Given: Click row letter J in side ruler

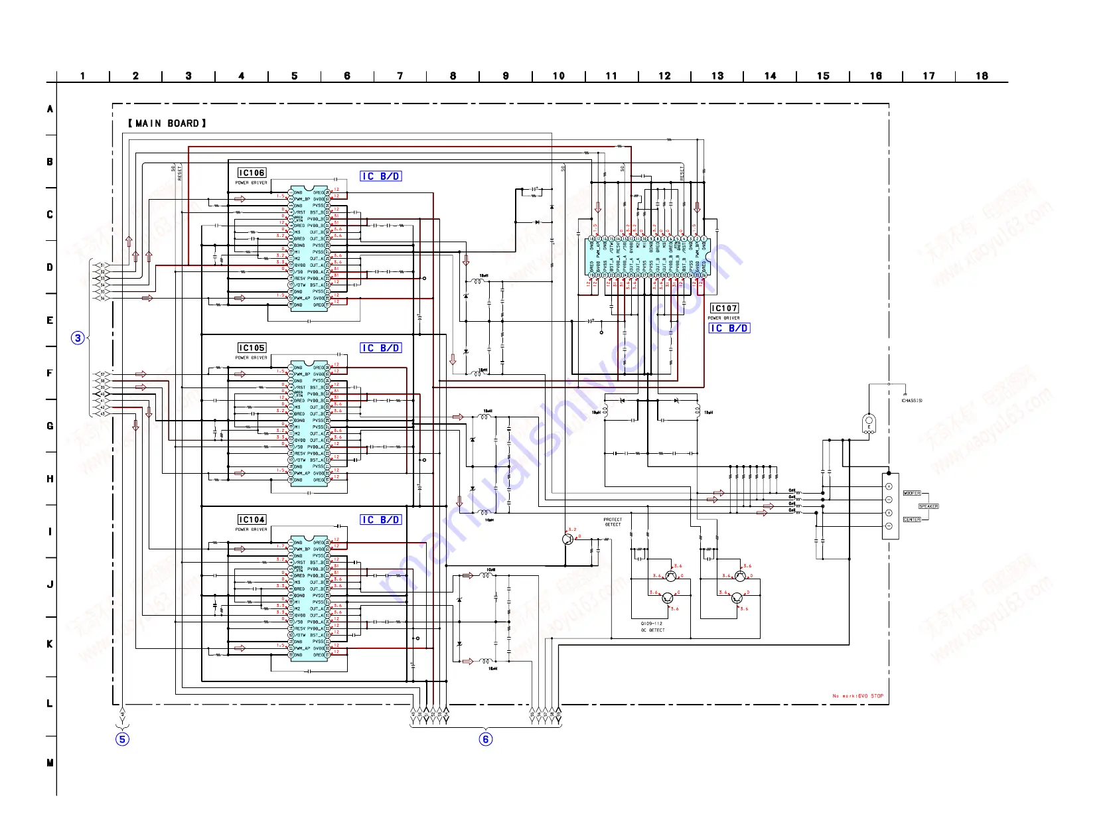Looking at the screenshot, I should [x=50, y=585].
